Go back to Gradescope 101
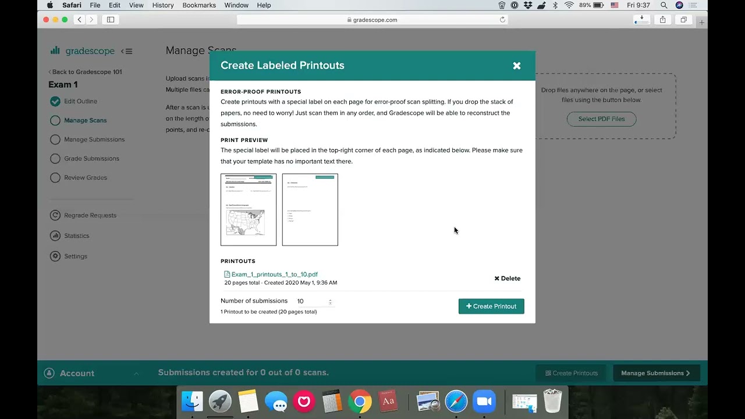This screenshot has width=745, height=419. click(x=85, y=72)
